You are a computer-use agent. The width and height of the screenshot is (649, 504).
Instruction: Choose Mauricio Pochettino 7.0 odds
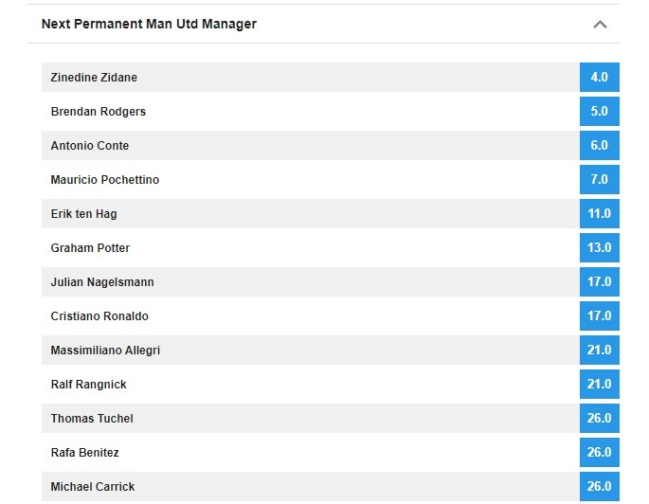coord(599,180)
